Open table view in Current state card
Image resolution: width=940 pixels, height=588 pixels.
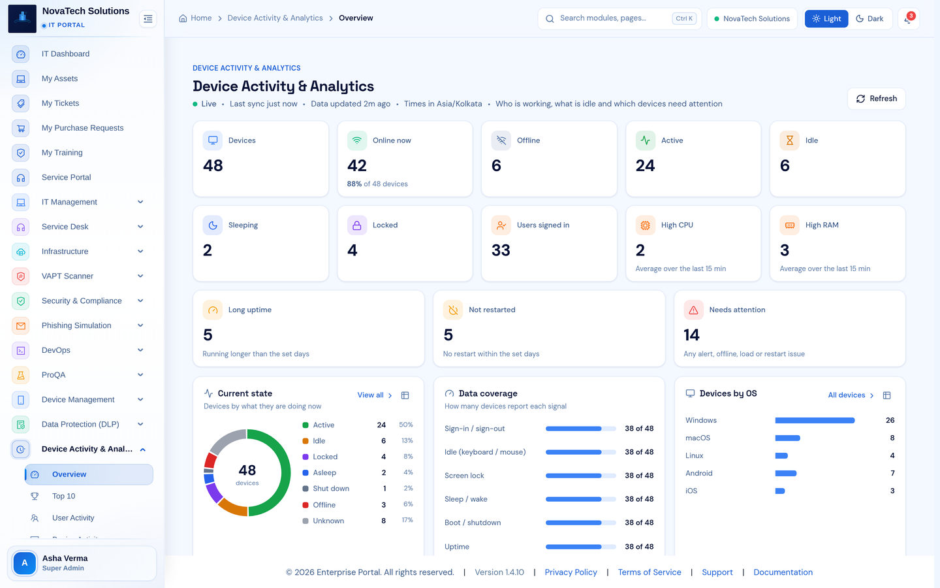pos(405,395)
